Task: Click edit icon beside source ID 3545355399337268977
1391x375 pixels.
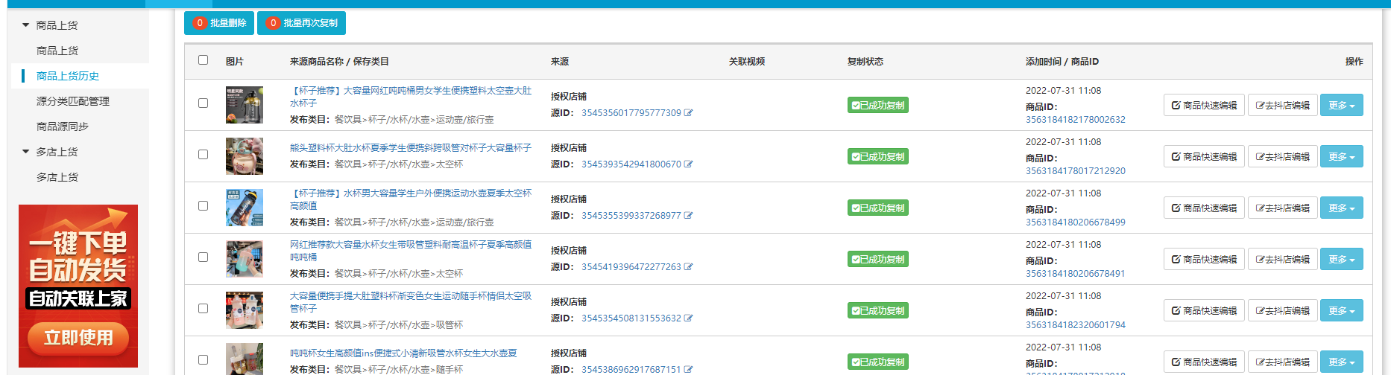Action: [x=688, y=216]
